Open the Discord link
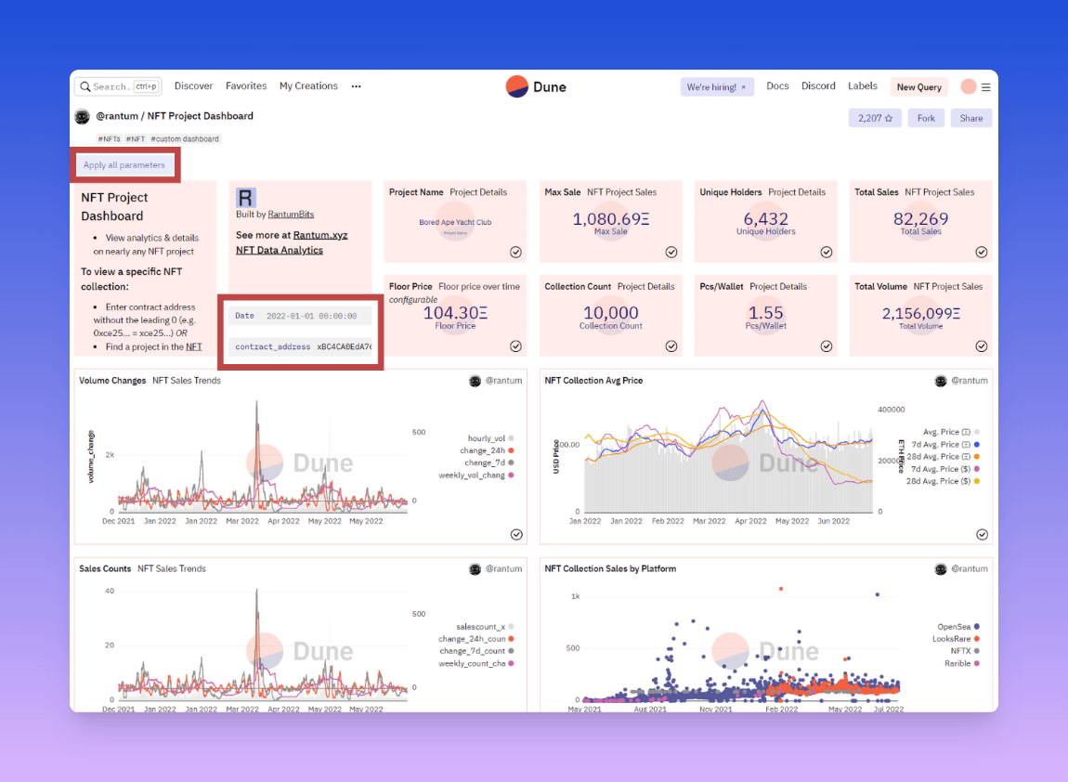 coord(818,85)
